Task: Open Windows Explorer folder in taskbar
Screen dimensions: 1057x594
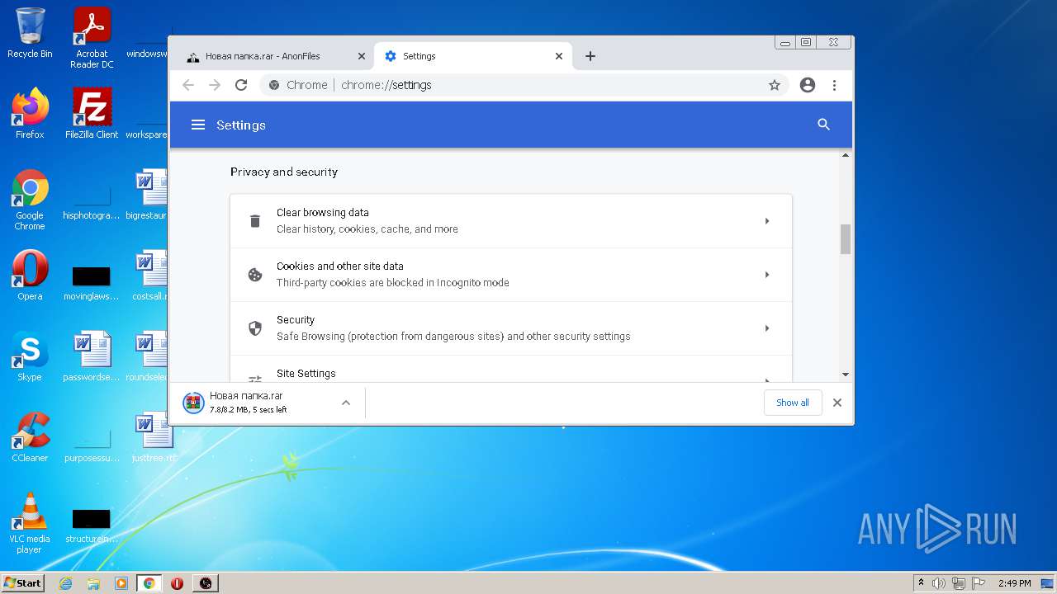Action: pos(93,583)
